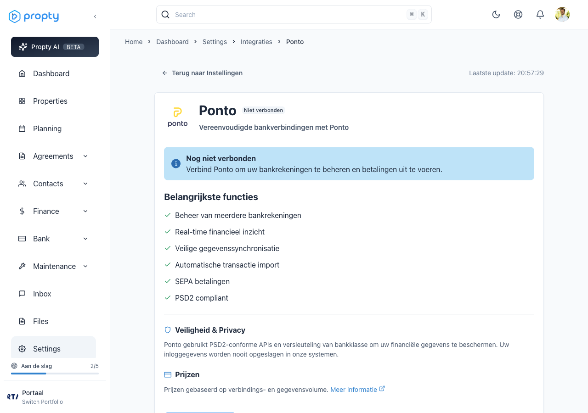
Task: Click the Maintenance wrench icon
Action: pos(22,266)
